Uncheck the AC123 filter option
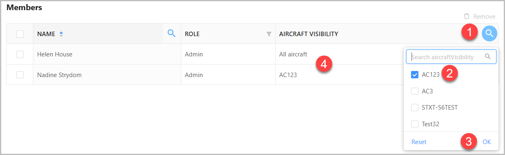The width and height of the screenshot is (505, 155). [x=415, y=75]
